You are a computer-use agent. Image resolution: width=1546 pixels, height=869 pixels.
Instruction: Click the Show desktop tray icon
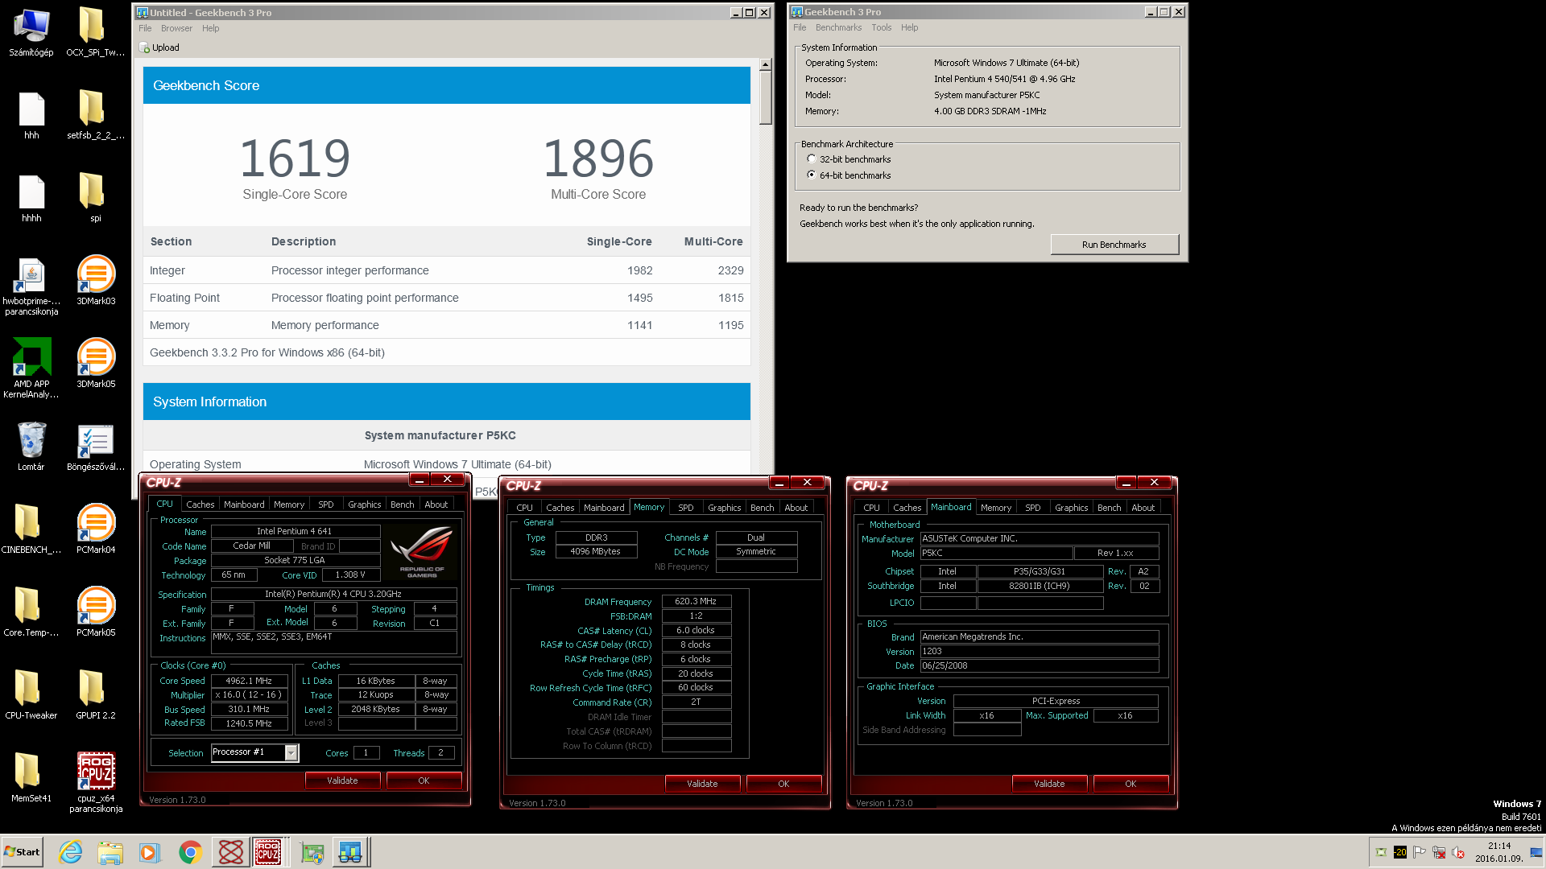point(1536,852)
